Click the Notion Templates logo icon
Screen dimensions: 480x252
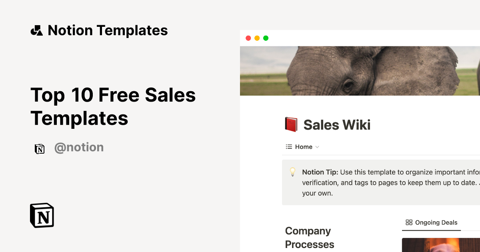[x=37, y=30]
